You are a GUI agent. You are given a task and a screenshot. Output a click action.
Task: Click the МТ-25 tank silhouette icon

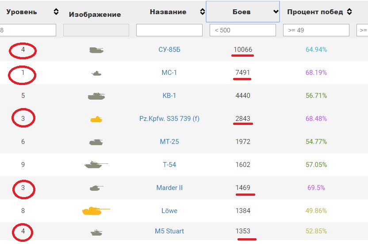pyautogui.click(x=96, y=142)
